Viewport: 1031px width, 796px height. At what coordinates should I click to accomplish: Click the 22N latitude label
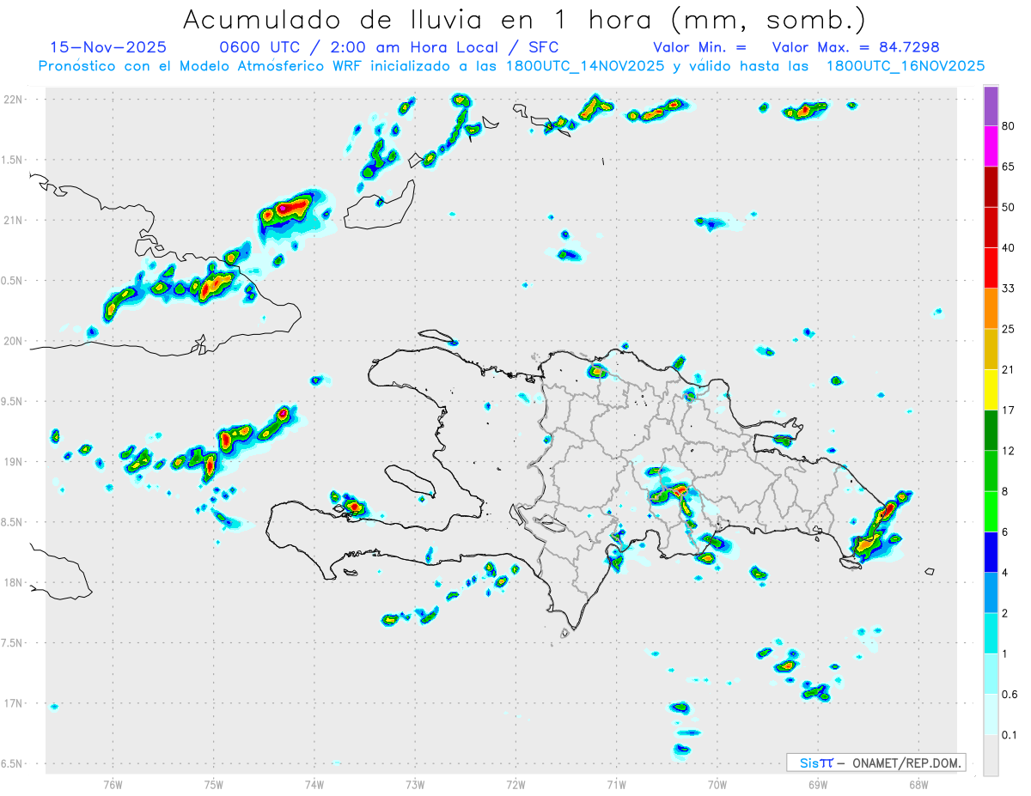[14, 100]
